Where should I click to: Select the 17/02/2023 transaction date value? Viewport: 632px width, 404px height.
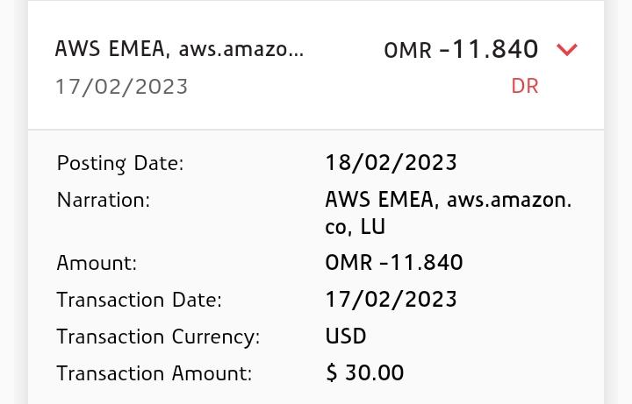pos(391,300)
